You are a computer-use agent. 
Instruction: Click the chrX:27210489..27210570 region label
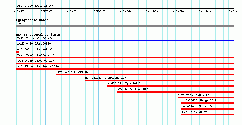(35, 6)
